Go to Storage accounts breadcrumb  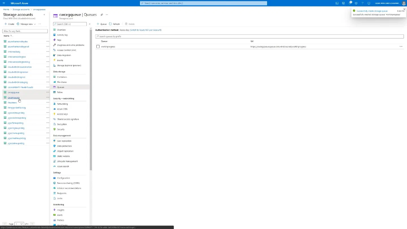[21, 9]
